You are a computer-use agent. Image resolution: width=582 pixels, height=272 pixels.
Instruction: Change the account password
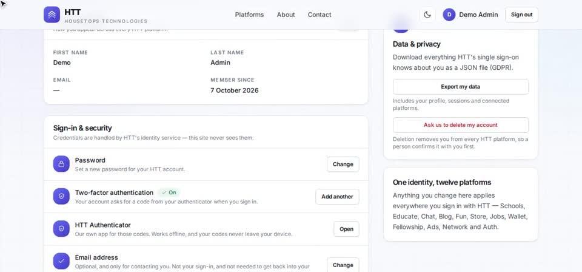pyautogui.click(x=343, y=165)
